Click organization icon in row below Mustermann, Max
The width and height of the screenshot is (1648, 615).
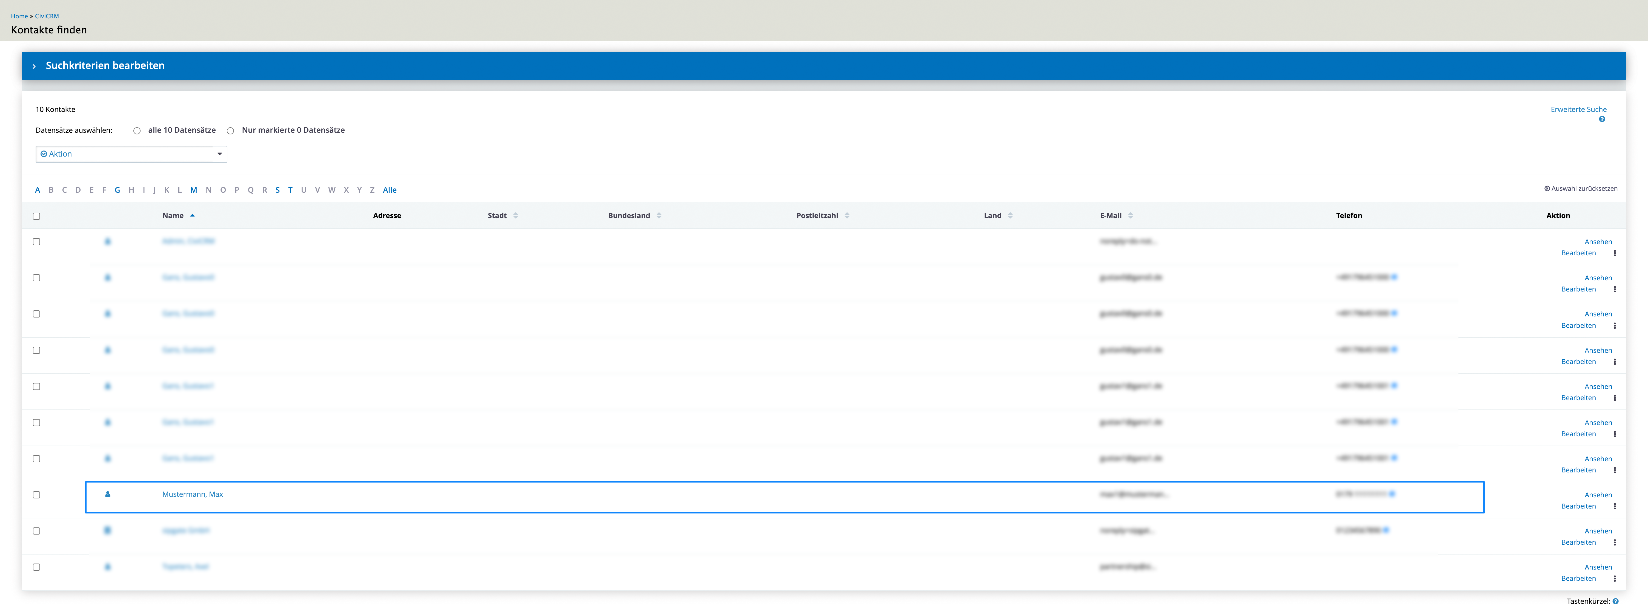[x=107, y=531]
